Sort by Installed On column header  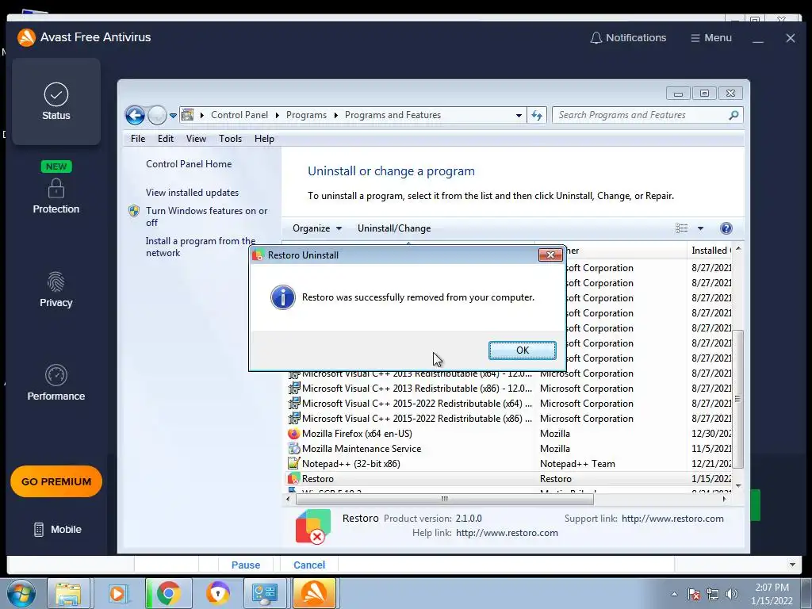[710, 250]
